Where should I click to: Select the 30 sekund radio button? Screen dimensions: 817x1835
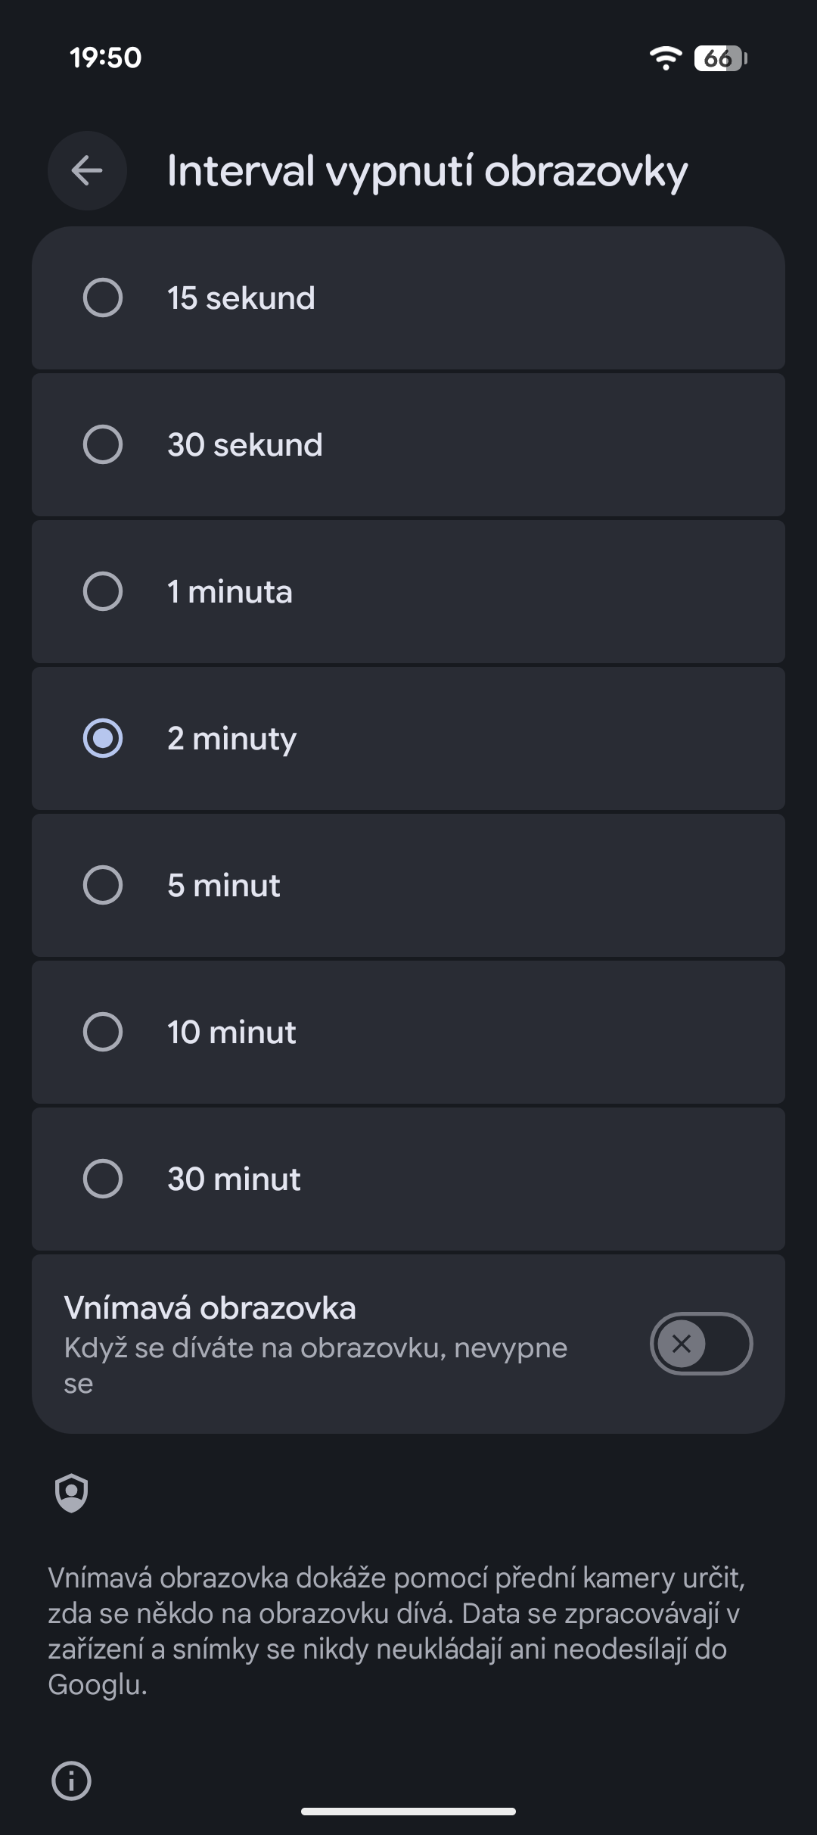click(x=103, y=444)
